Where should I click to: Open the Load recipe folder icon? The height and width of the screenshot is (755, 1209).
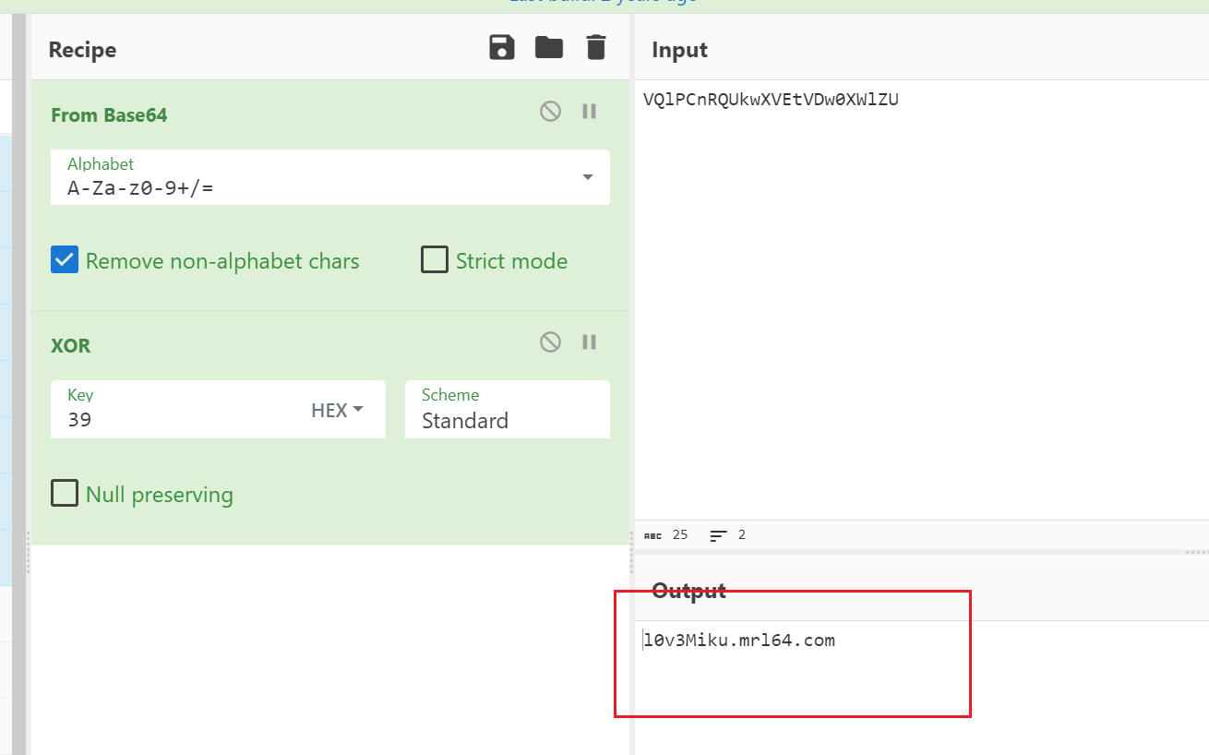(x=549, y=47)
